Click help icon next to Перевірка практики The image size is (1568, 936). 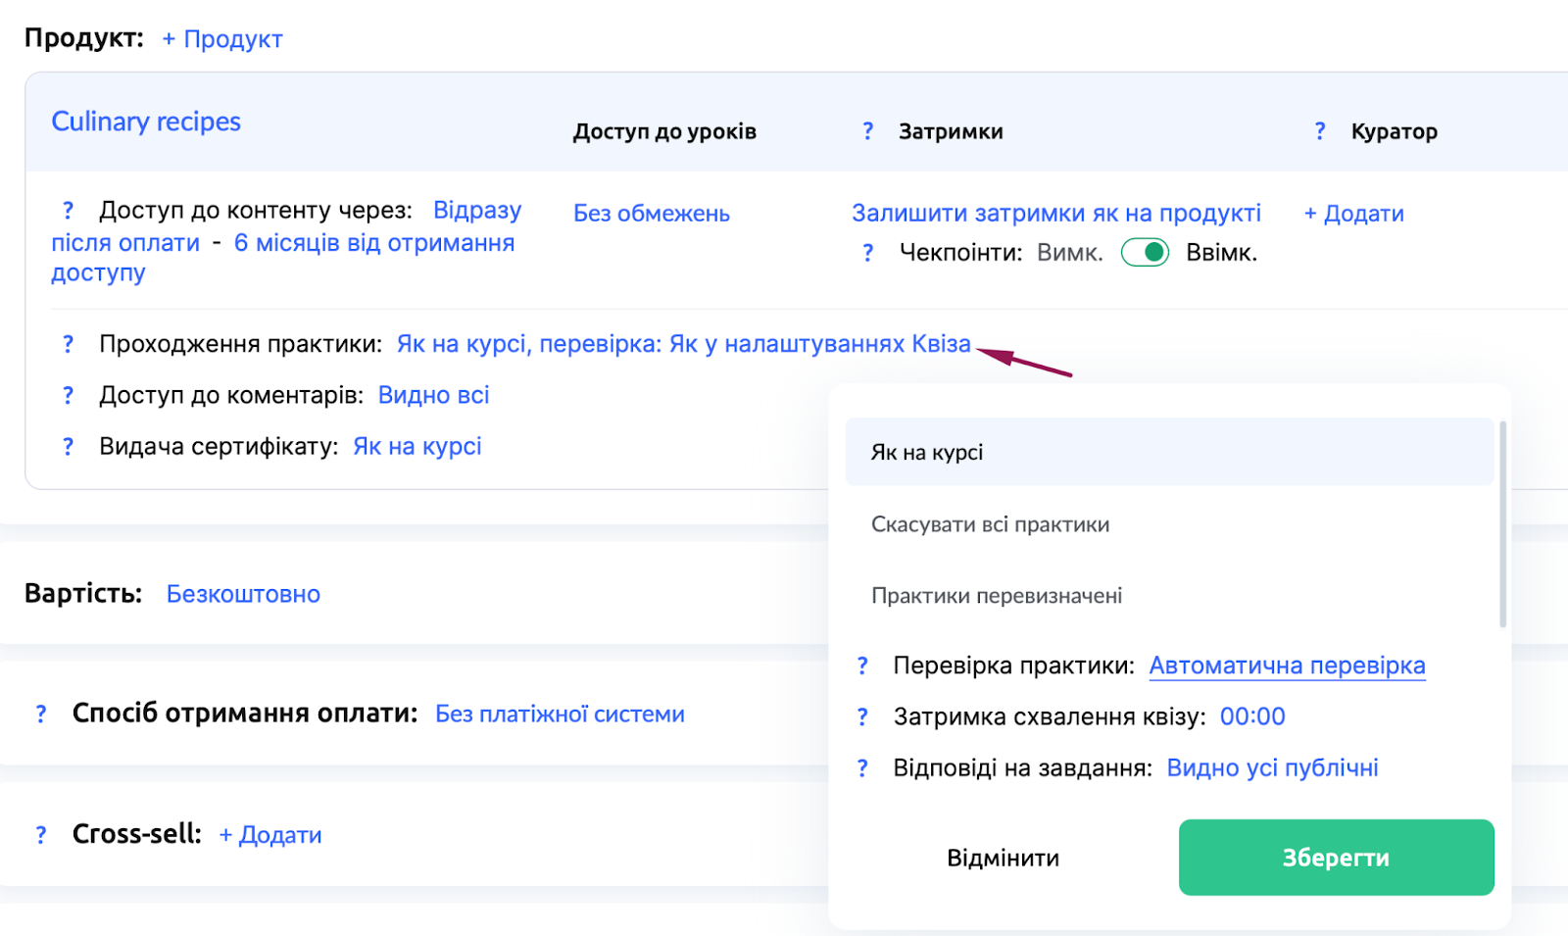click(x=862, y=666)
